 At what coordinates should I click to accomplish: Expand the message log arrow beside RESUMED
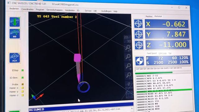pos(132,109)
